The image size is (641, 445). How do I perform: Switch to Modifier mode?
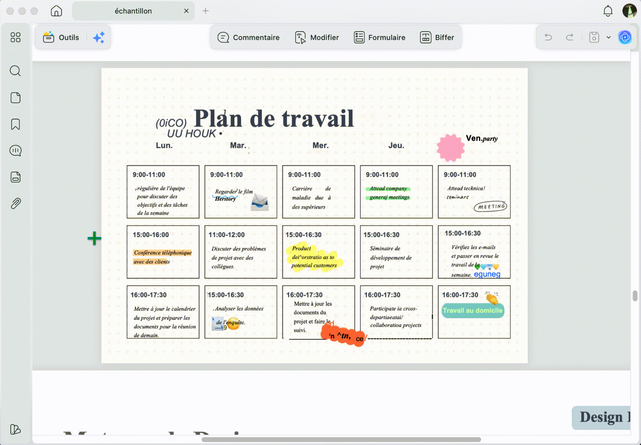317,37
